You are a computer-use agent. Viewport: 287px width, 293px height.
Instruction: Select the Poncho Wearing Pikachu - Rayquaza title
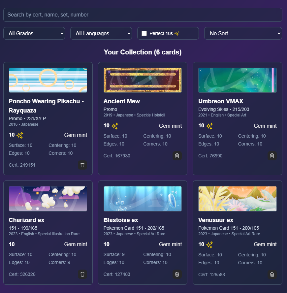tap(46, 106)
